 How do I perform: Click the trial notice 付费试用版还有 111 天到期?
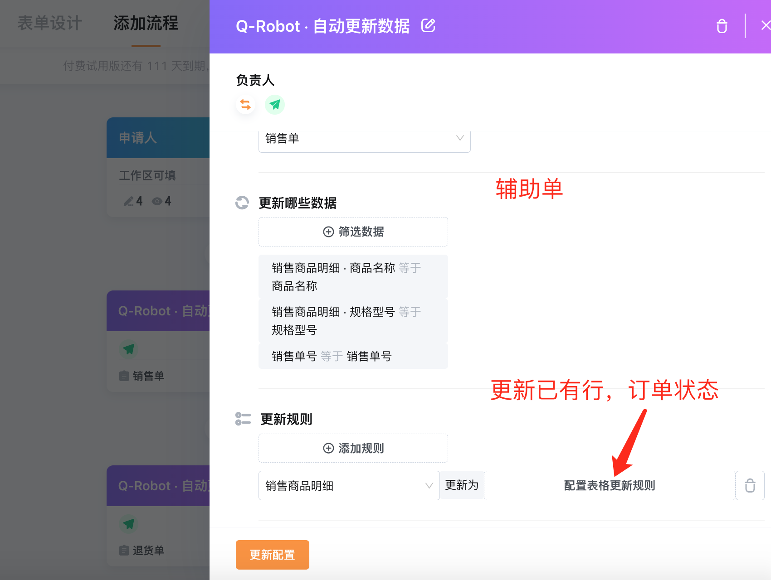point(136,66)
